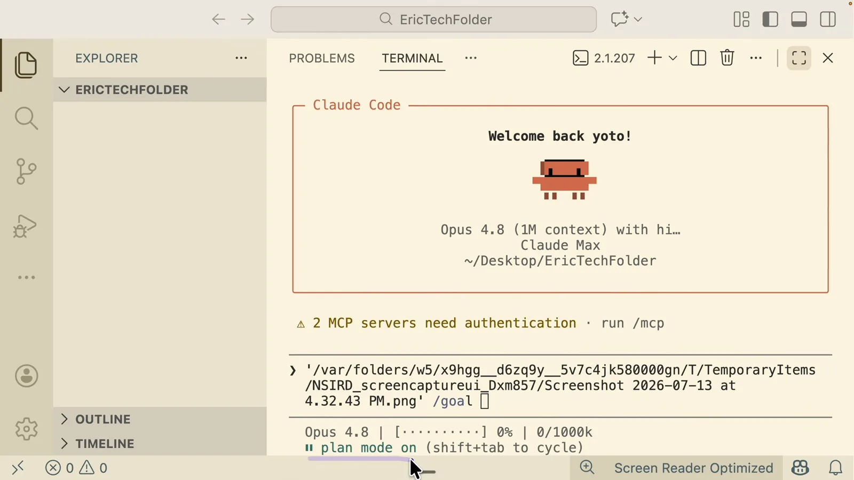
Task: Expand the OUTLINE section
Action: coord(160,419)
